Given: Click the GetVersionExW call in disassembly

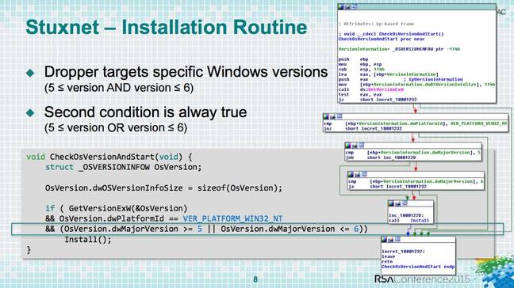Looking at the screenshot, I should click(x=385, y=89).
